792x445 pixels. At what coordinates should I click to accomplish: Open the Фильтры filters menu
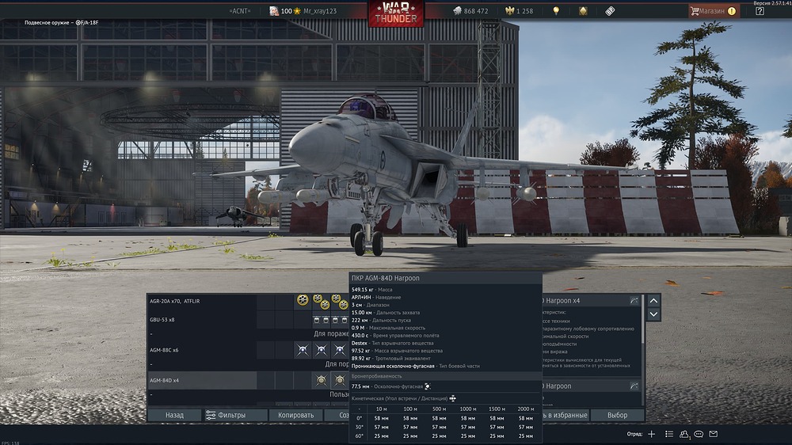point(234,415)
